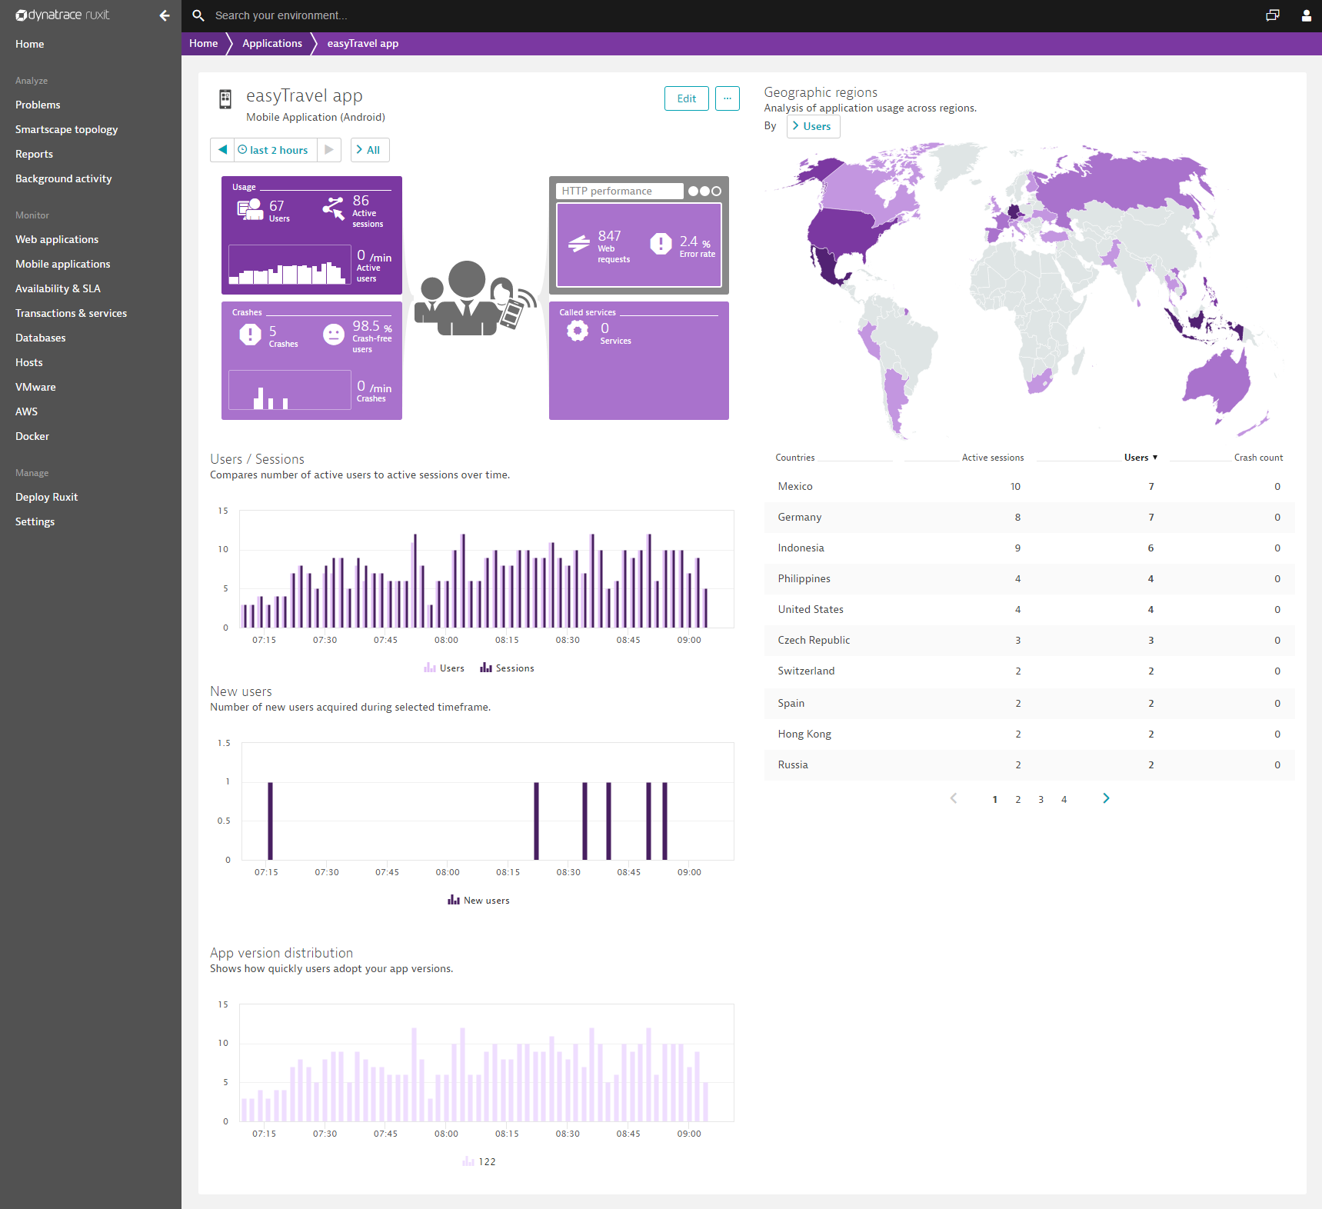
Task: Go to next timeframe arrow
Action: 329,150
